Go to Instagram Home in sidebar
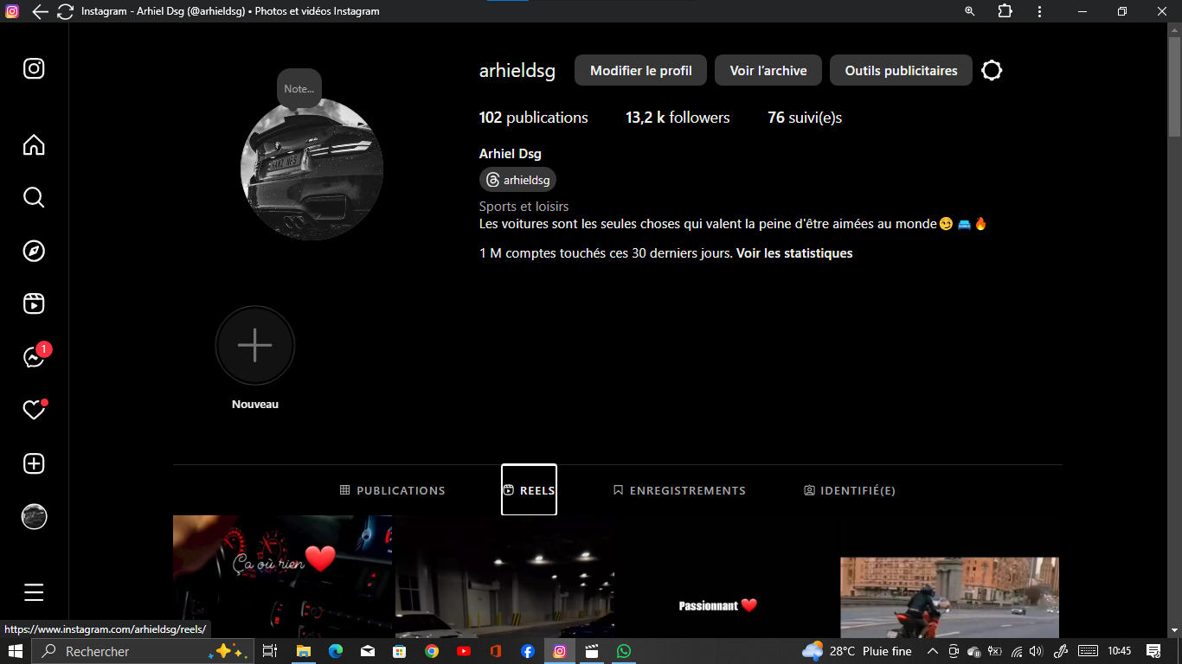Image resolution: width=1182 pixels, height=664 pixels. pos(34,144)
